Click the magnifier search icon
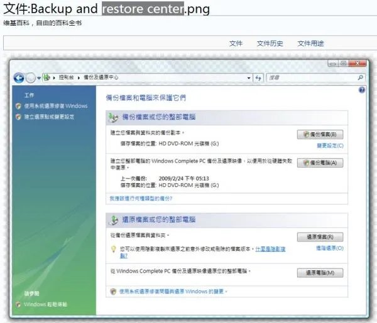Screen dimensions: 377x323 (x=360, y=78)
